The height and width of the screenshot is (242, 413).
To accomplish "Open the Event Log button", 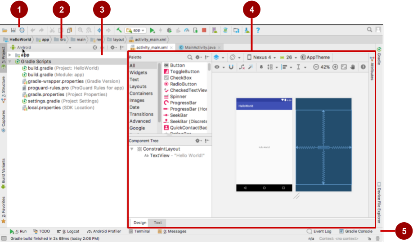I will [x=319, y=231].
